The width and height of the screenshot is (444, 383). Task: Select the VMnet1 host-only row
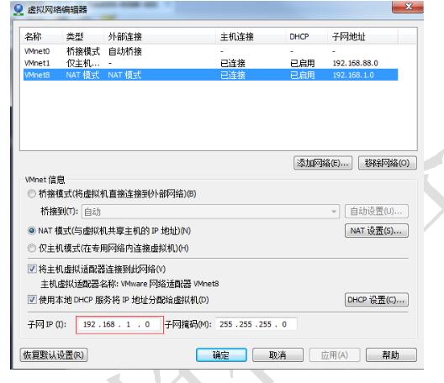(x=210, y=63)
